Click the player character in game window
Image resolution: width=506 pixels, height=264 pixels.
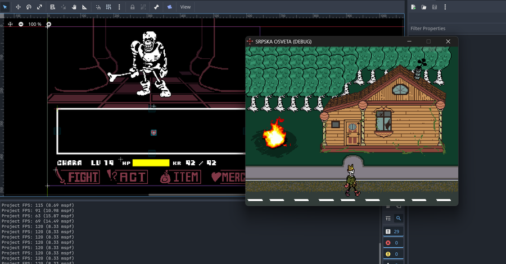pyautogui.click(x=351, y=180)
